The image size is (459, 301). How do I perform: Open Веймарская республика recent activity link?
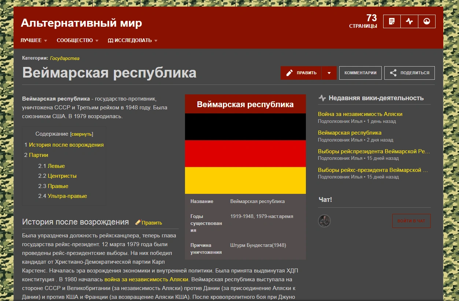pos(349,133)
